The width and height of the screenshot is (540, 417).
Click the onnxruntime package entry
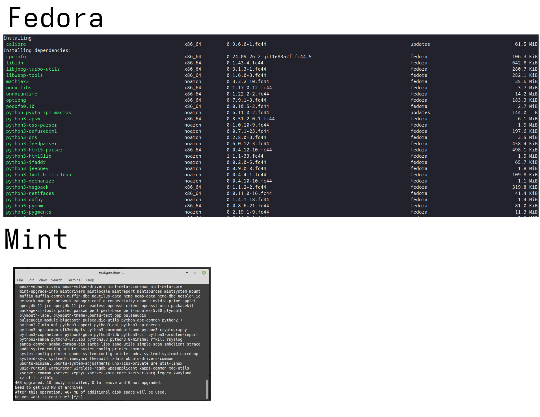[x=21, y=94]
